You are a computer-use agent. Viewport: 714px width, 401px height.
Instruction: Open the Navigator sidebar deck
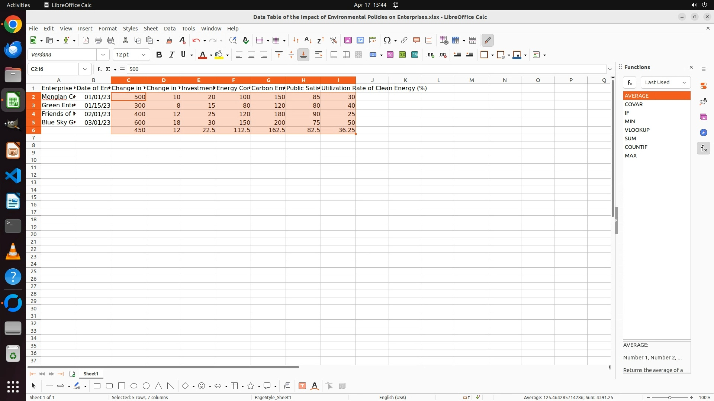[703, 133]
